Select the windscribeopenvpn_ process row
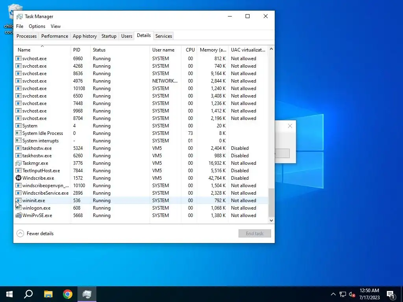This screenshot has width=403, height=302. click(141, 186)
